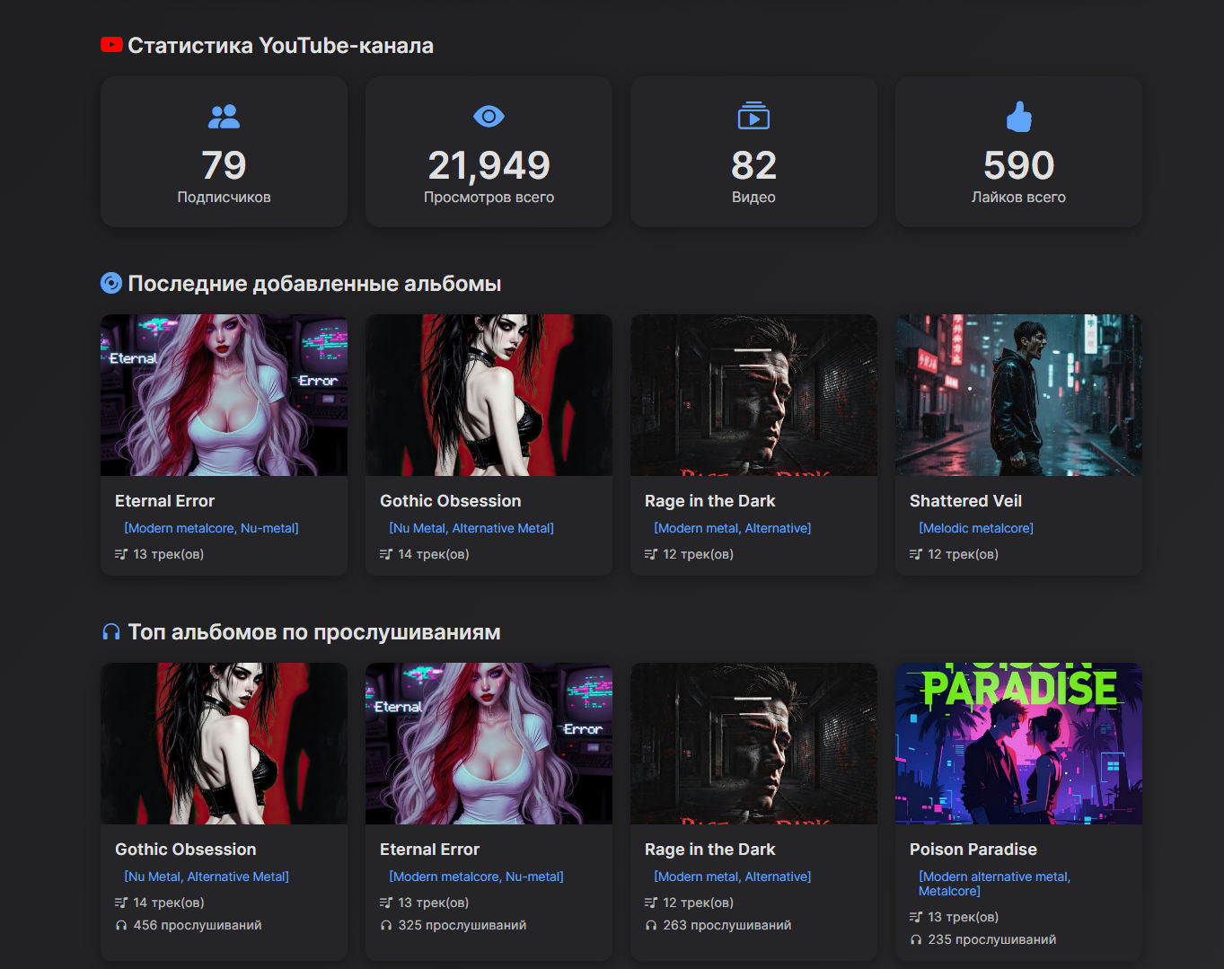Open Shattered Veil album cover

click(x=1018, y=395)
